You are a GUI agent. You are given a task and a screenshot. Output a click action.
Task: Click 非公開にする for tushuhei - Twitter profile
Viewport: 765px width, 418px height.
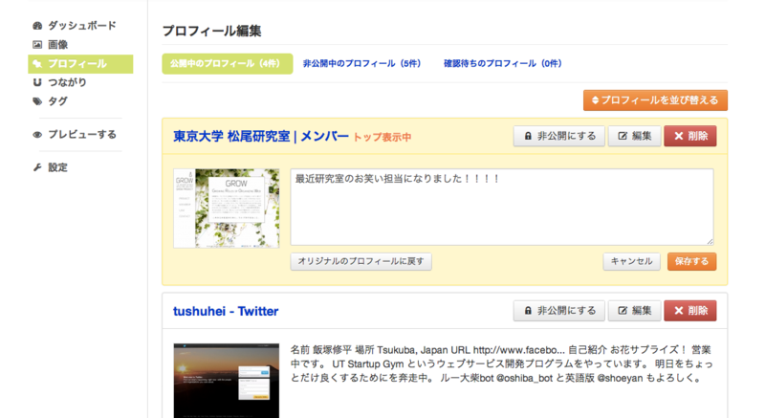tap(559, 311)
